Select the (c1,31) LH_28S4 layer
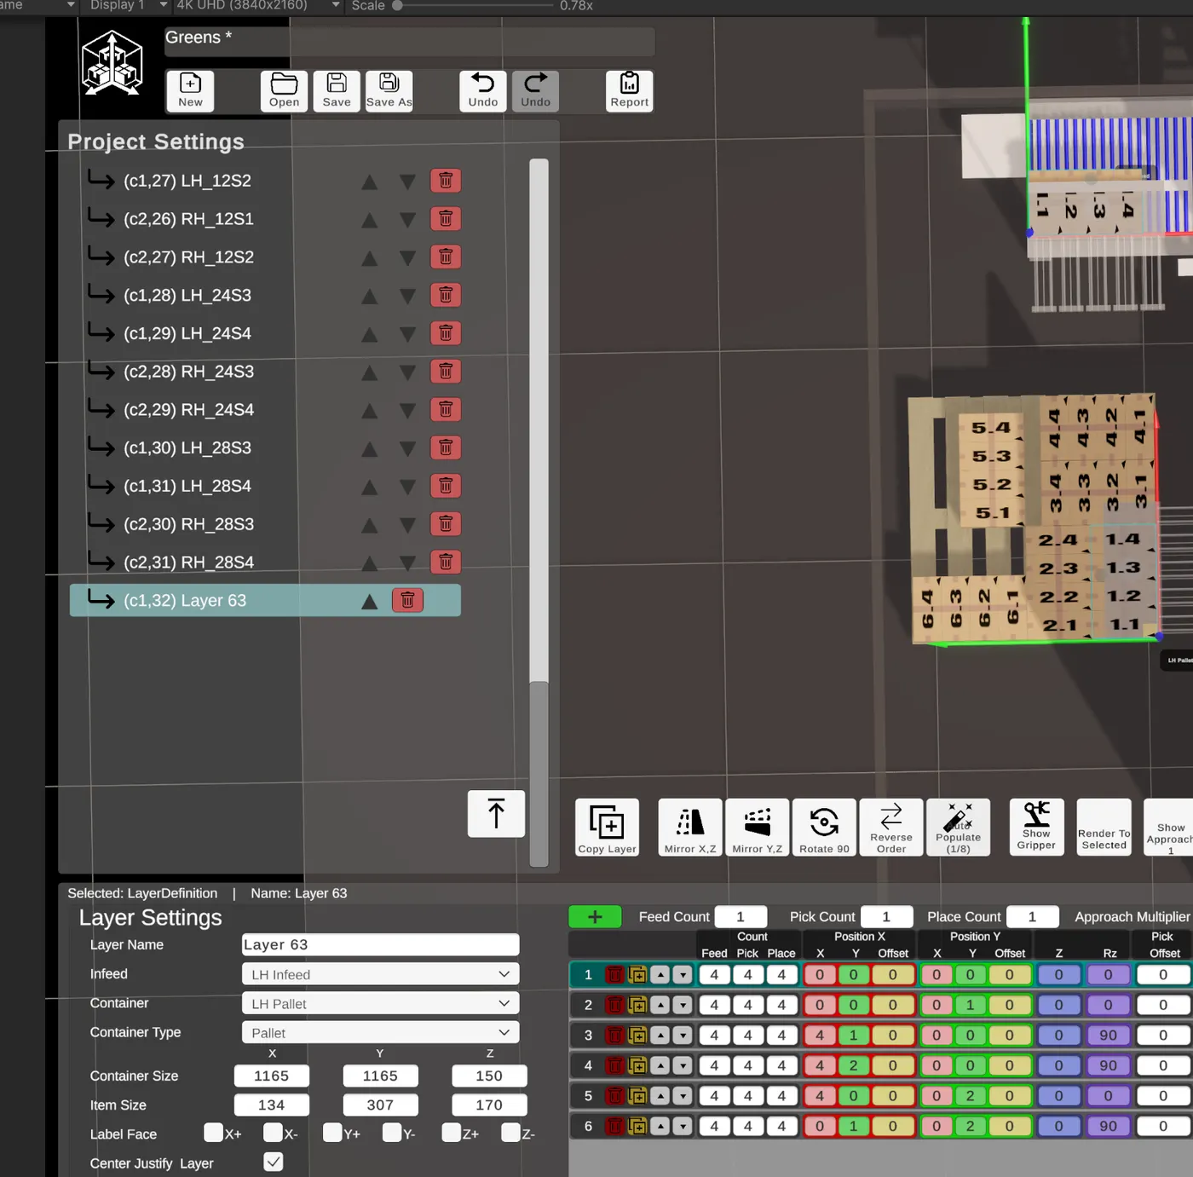 [x=265, y=486]
